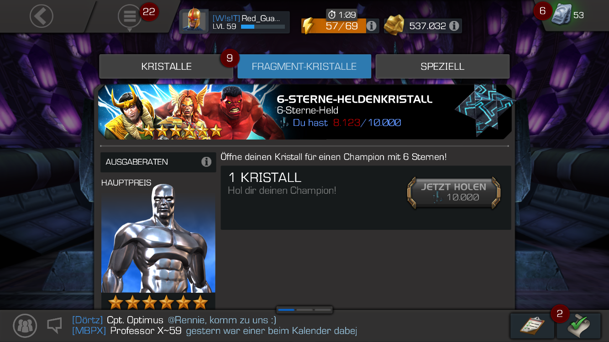
Task: Open the units stash icon showing 53
Action: (562, 15)
